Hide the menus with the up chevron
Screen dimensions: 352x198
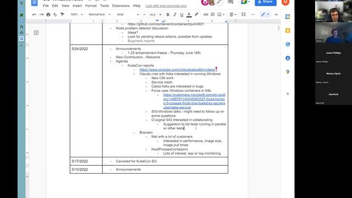coord(276,15)
